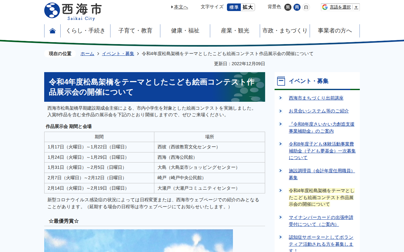This screenshot has height=252, width=404.
Task: Click the arrow icon before マイナンバーカード link
Action: click(x=281, y=217)
